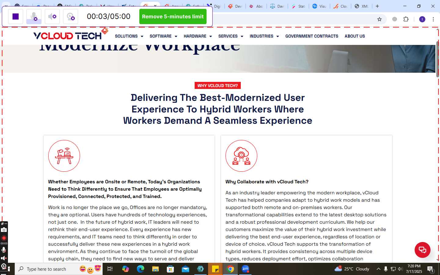Take a screenshot with the side panel camera icon
The image size is (440, 275).
[x=4, y=230]
